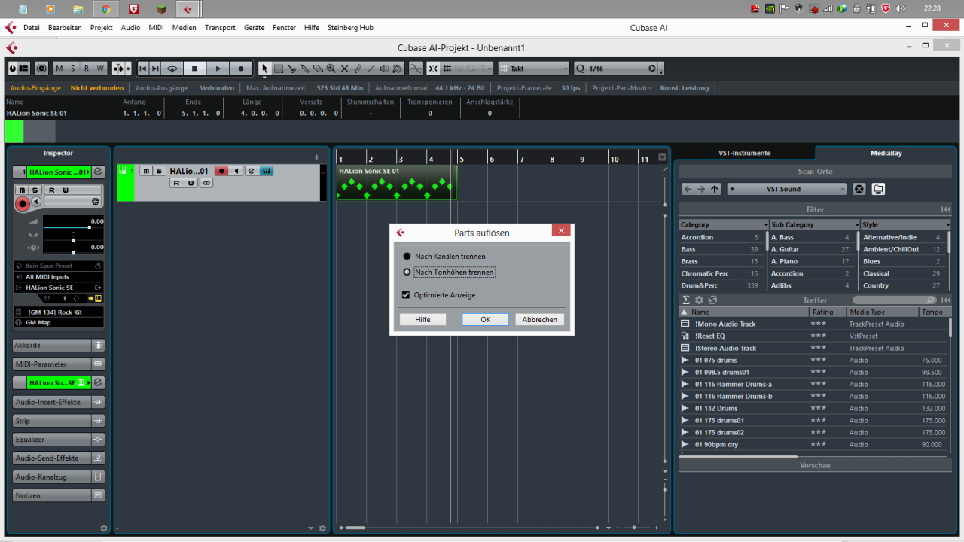Open the VST Sound location dropdown
The width and height of the screenshot is (964, 542).
pos(787,189)
